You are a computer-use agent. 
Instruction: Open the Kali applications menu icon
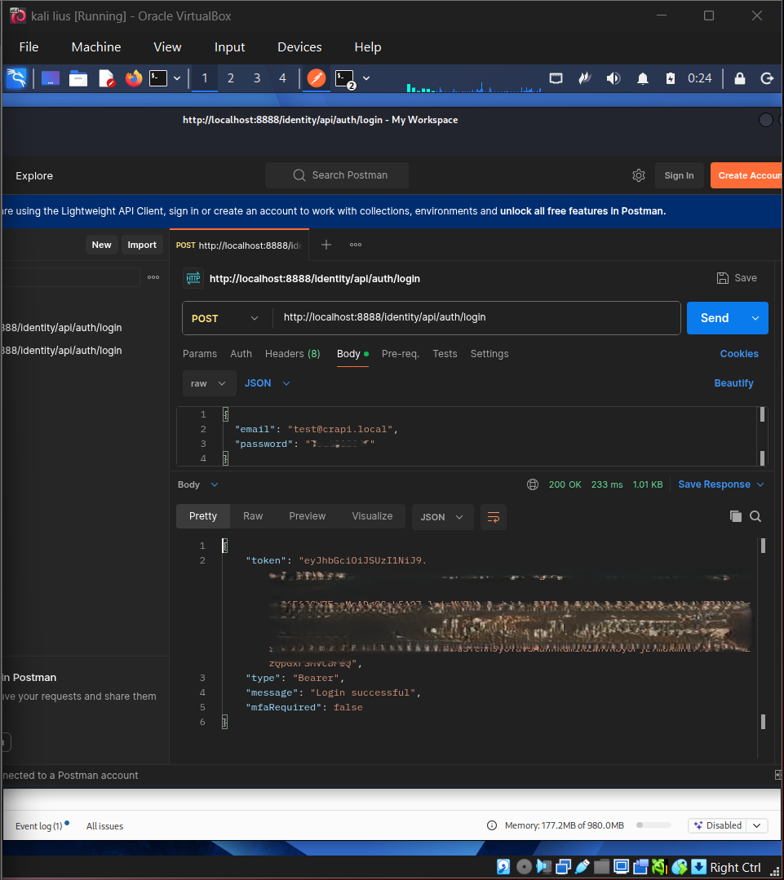pos(16,78)
